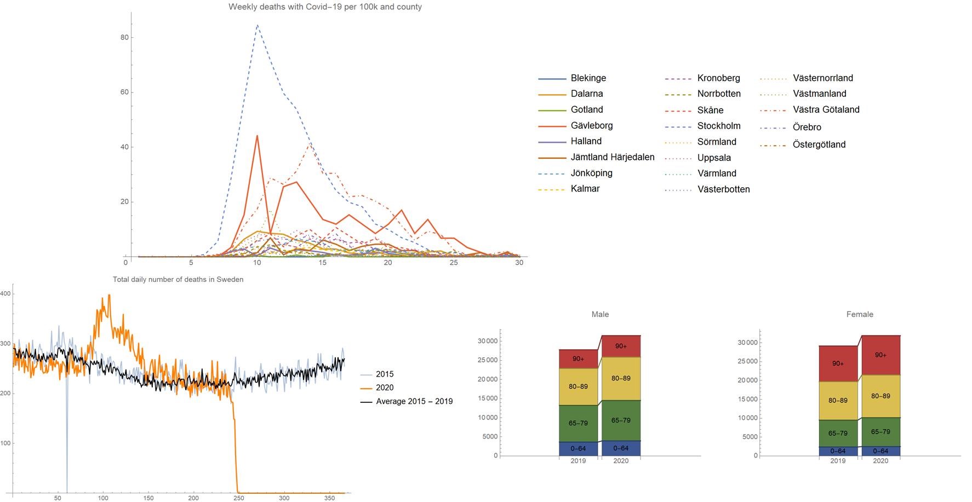Click the Skåne legend label

[710, 110]
